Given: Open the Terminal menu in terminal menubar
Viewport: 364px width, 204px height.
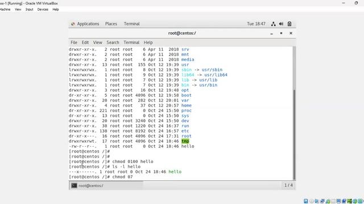Looking at the screenshot, I should (131, 42).
